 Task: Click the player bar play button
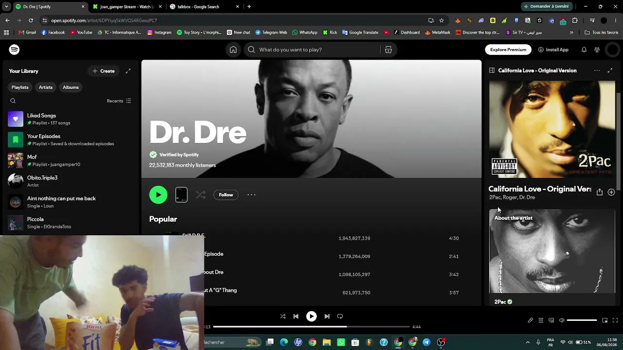[311, 316]
